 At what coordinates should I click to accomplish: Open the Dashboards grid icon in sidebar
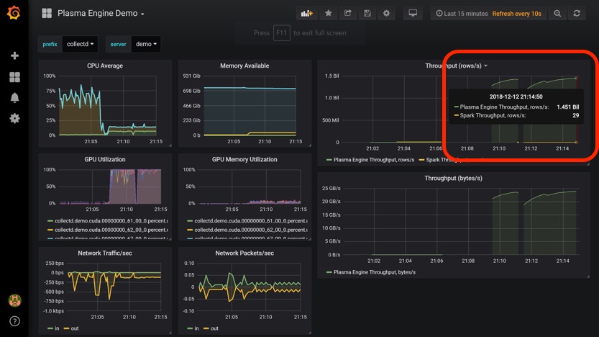(14, 77)
